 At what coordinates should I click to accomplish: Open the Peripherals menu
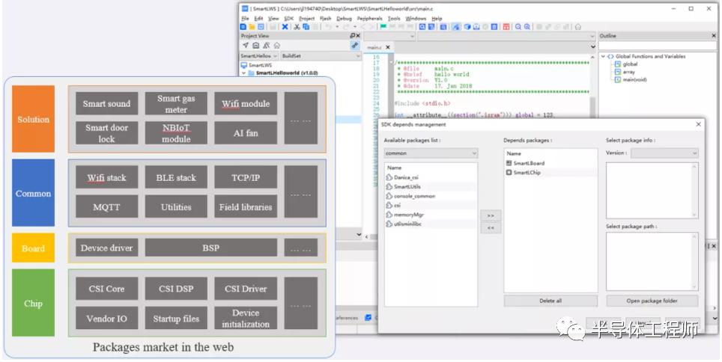[x=370, y=19]
